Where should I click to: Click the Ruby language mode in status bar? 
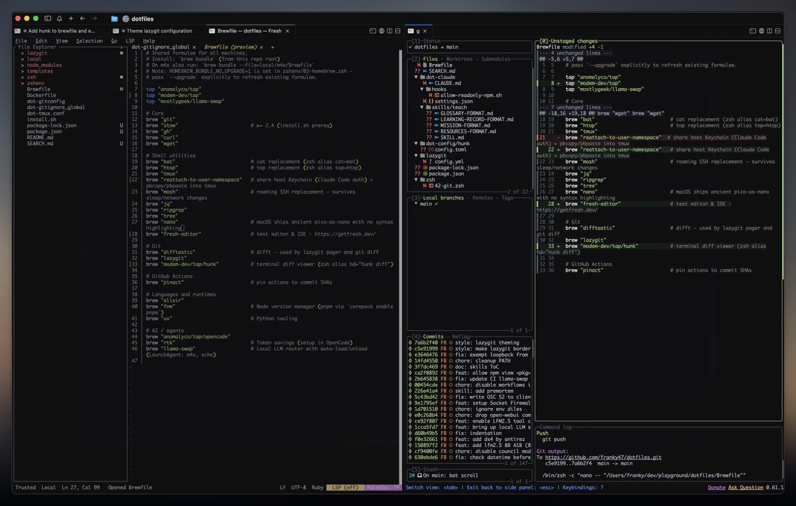[x=317, y=487]
